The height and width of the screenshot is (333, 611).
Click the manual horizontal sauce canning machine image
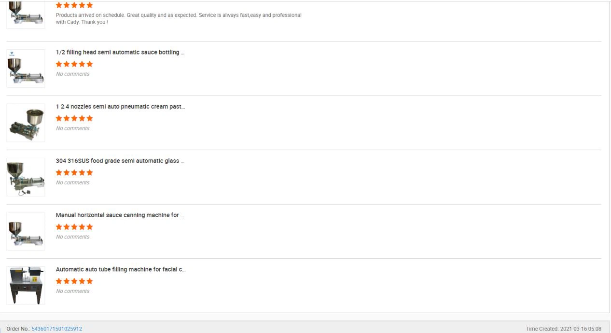tap(26, 231)
